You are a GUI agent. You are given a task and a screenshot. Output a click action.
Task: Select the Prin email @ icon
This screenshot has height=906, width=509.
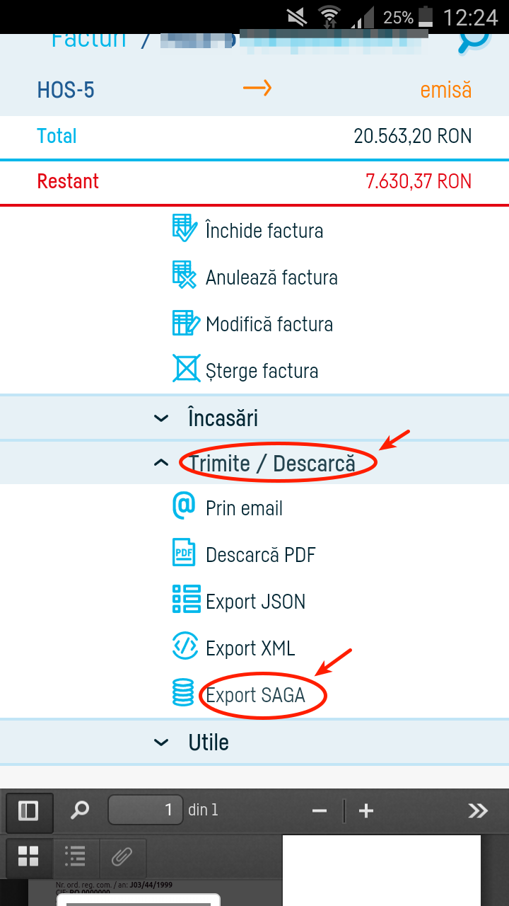coord(183,507)
